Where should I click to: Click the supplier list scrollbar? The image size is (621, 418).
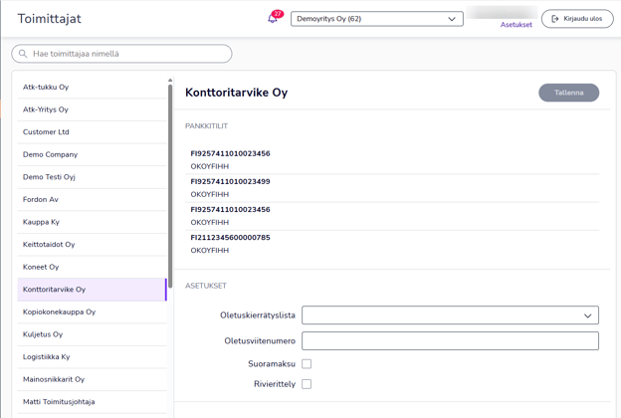click(170, 179)
